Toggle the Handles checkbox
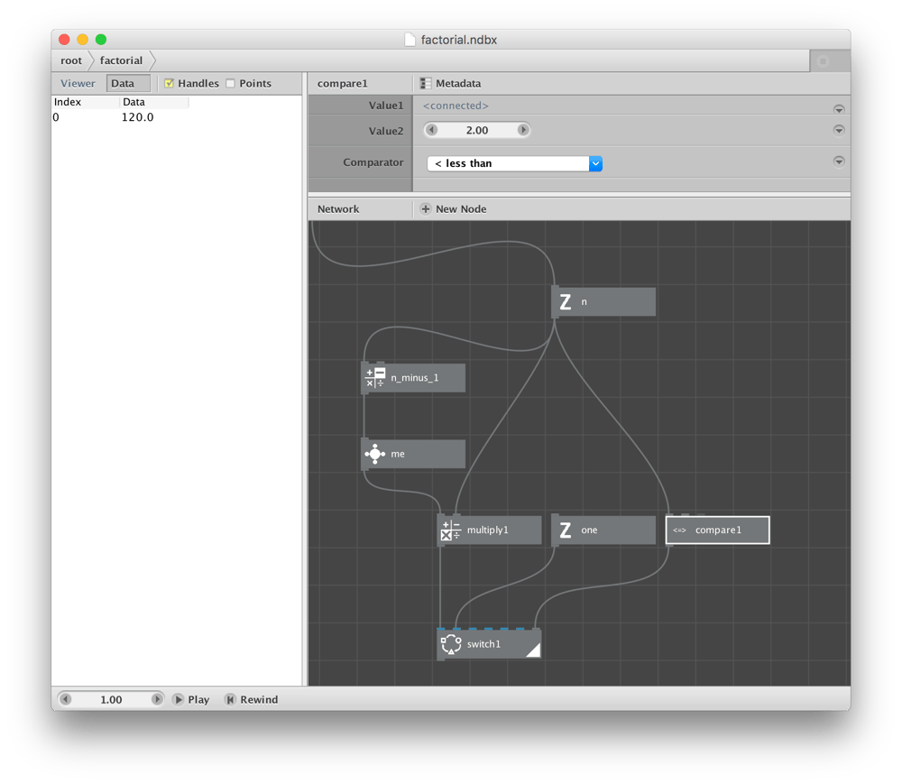Screen dimensions: 902x784 point(170,83)
